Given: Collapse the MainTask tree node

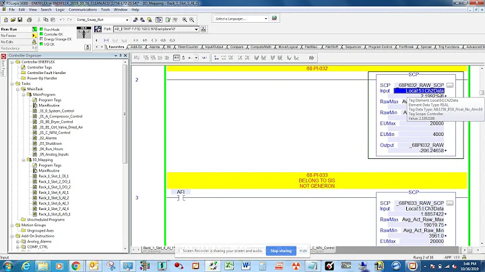Looking at the screenshot, I should [x=18, y=89].
